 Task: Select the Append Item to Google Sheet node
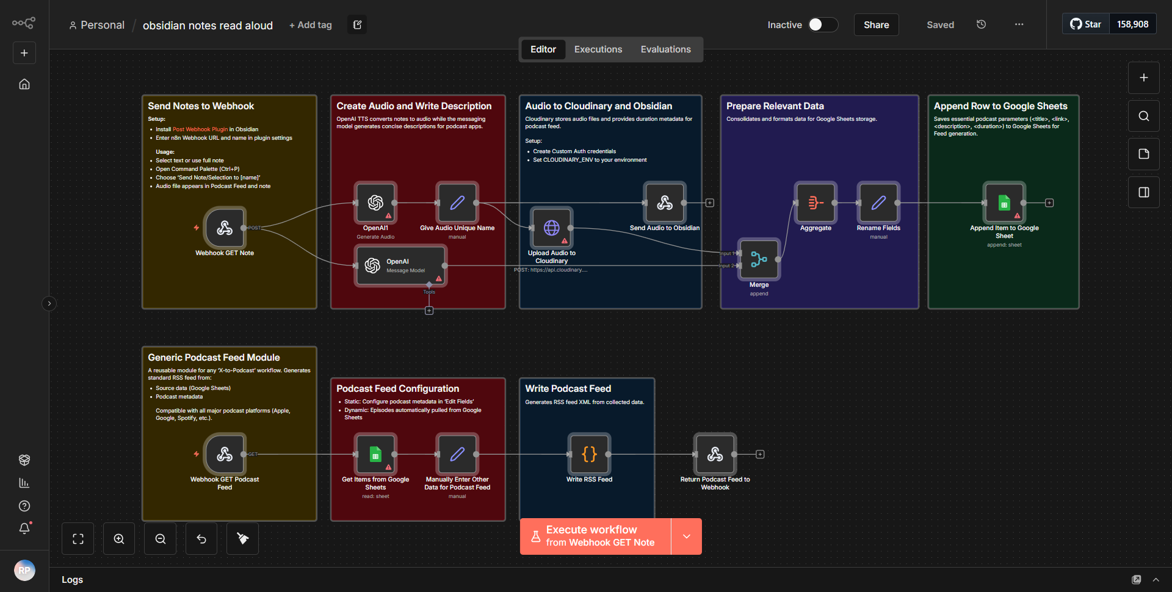pos(1004,203)
